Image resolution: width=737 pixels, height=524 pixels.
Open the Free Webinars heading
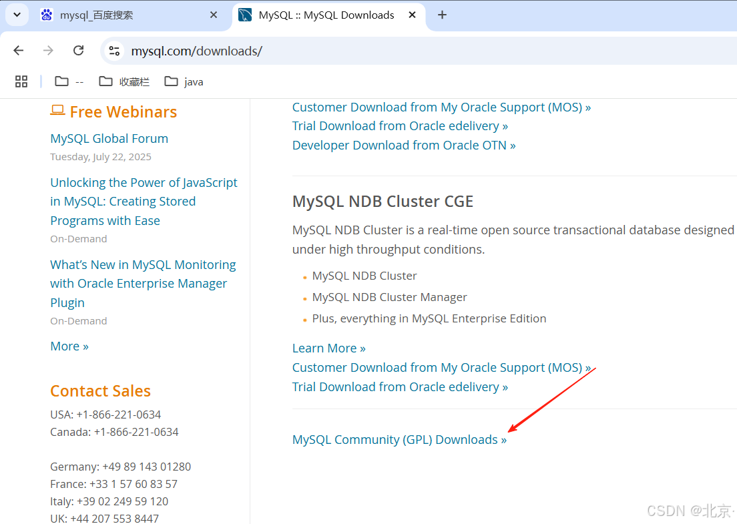[123, 112]
